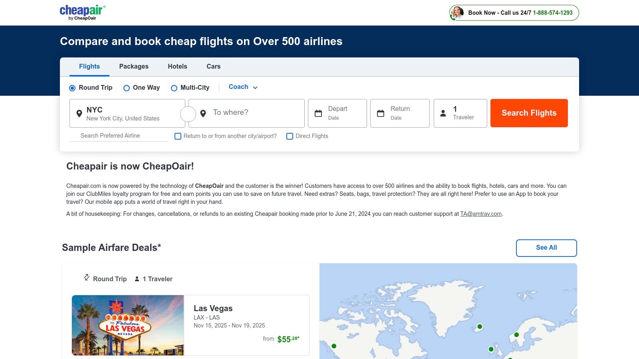Click the traveler person icon
Viewport: 639px width, 359px height.
443,113
